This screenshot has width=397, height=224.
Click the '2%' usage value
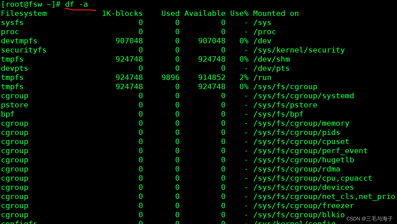244,78
